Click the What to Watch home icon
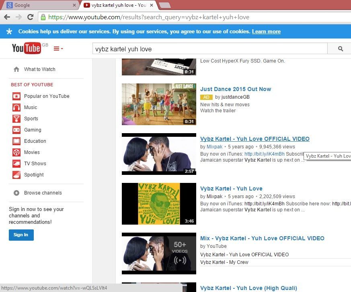Viewport: 351px width, 292px height. tap(16, 69)
